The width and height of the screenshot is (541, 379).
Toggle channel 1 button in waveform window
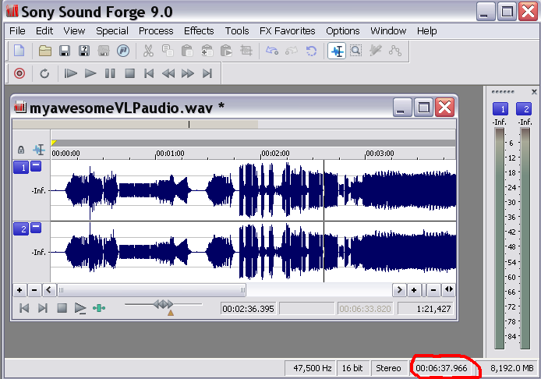21,168
